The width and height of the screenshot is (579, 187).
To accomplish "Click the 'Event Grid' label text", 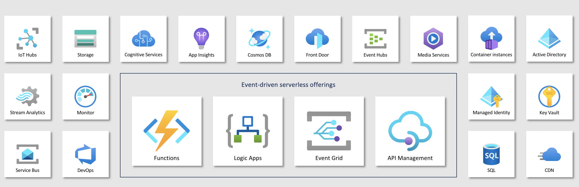I will (x=329, y=158).
